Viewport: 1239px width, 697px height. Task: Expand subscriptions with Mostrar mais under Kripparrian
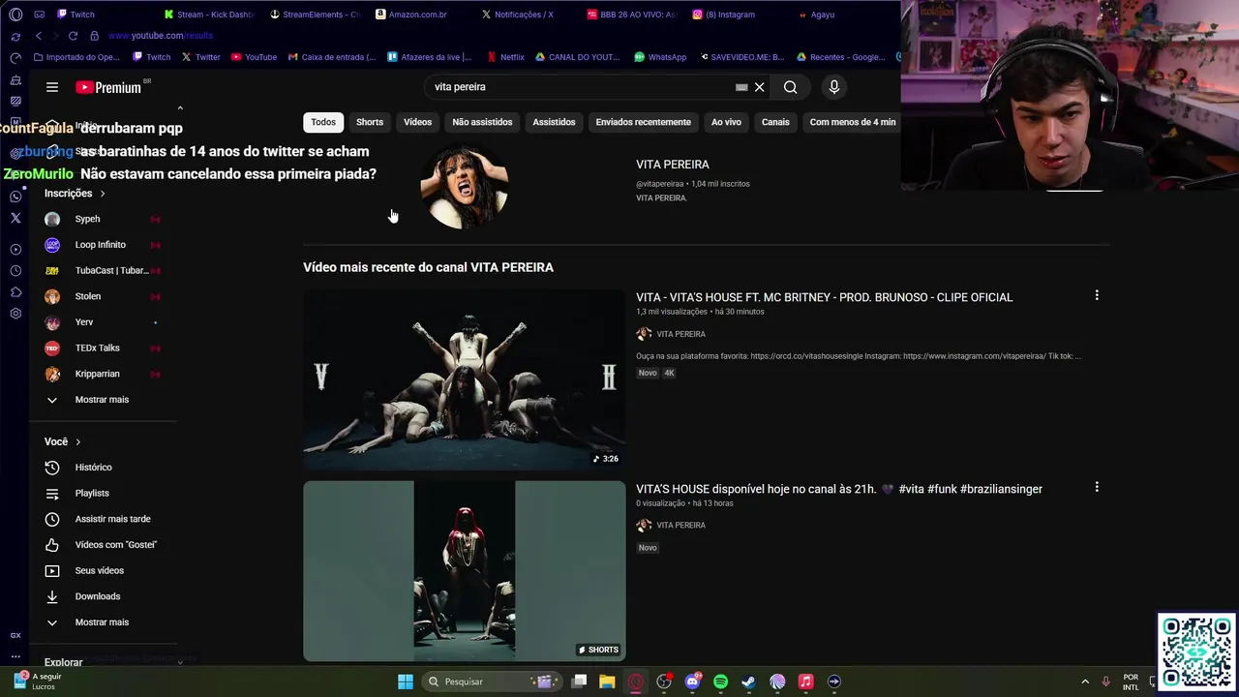coord(103,400)
